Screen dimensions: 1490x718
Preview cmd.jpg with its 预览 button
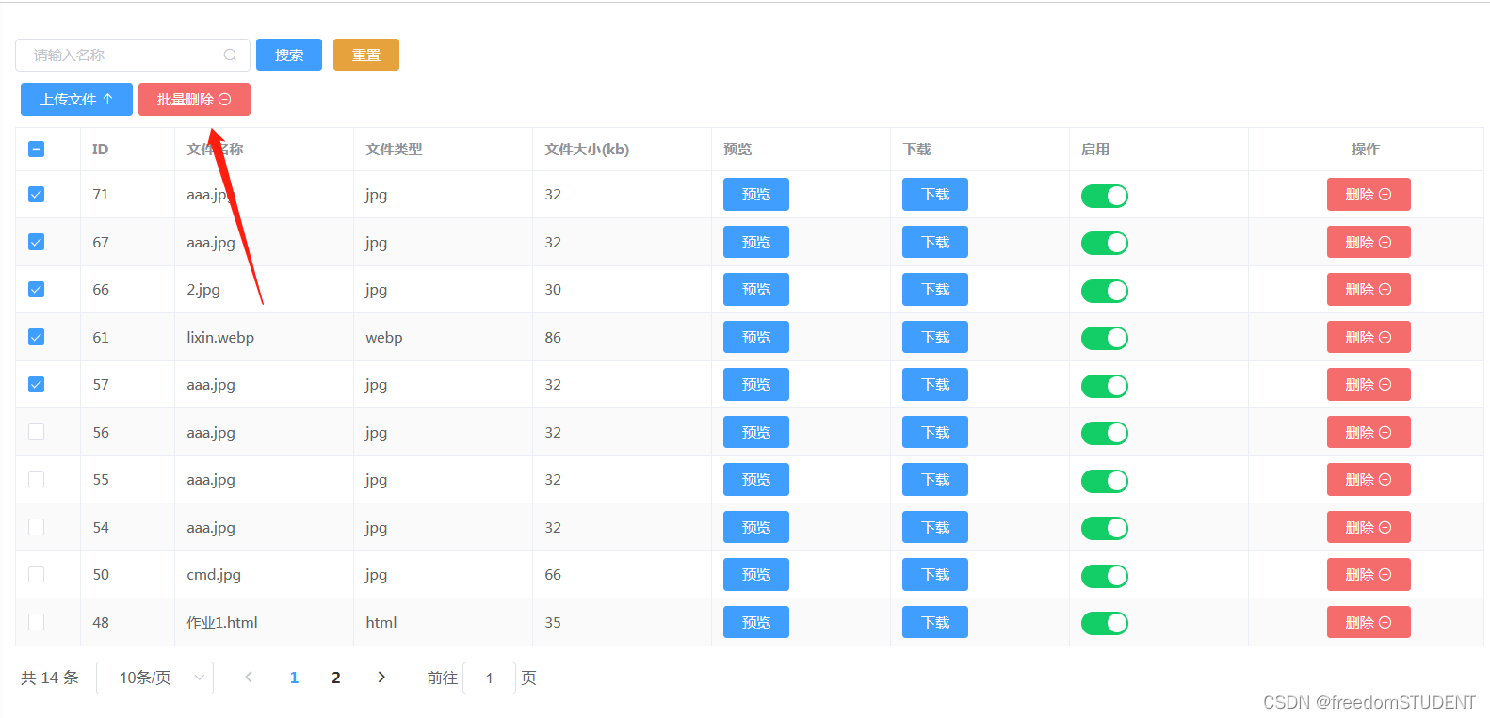pyautogui.click(x=756, y=574)
